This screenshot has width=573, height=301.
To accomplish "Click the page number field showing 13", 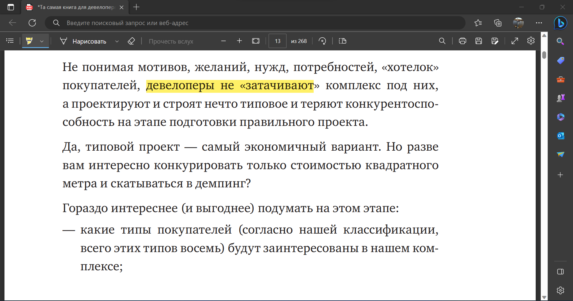I will click(278, 41).
